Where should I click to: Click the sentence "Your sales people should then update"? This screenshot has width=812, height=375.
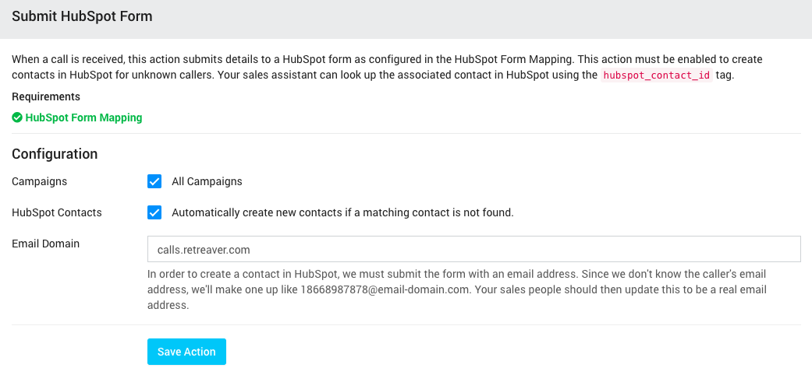pyautogui.click(x=624, y=290)
